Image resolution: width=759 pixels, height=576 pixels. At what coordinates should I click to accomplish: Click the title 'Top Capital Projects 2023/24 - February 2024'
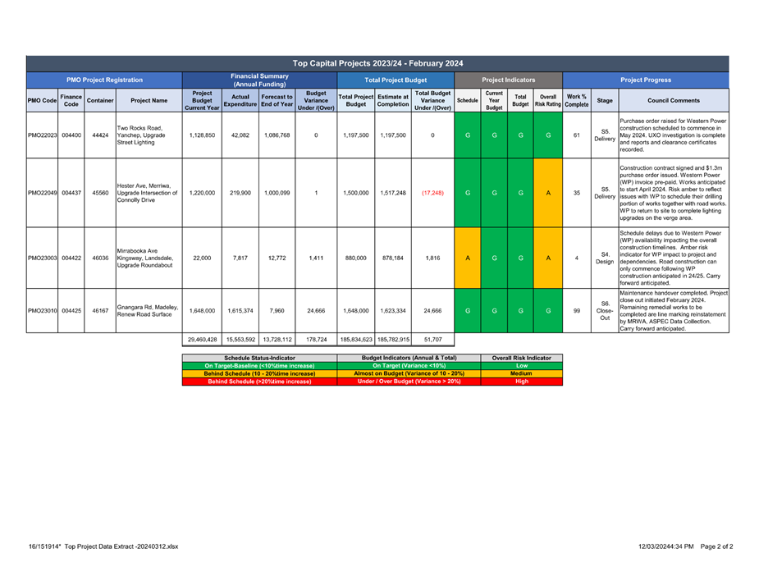(x=377, y=63)
